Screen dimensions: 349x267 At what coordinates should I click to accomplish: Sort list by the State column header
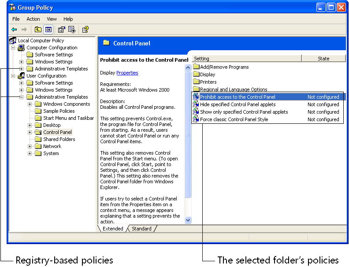click(x=323, y=59)
